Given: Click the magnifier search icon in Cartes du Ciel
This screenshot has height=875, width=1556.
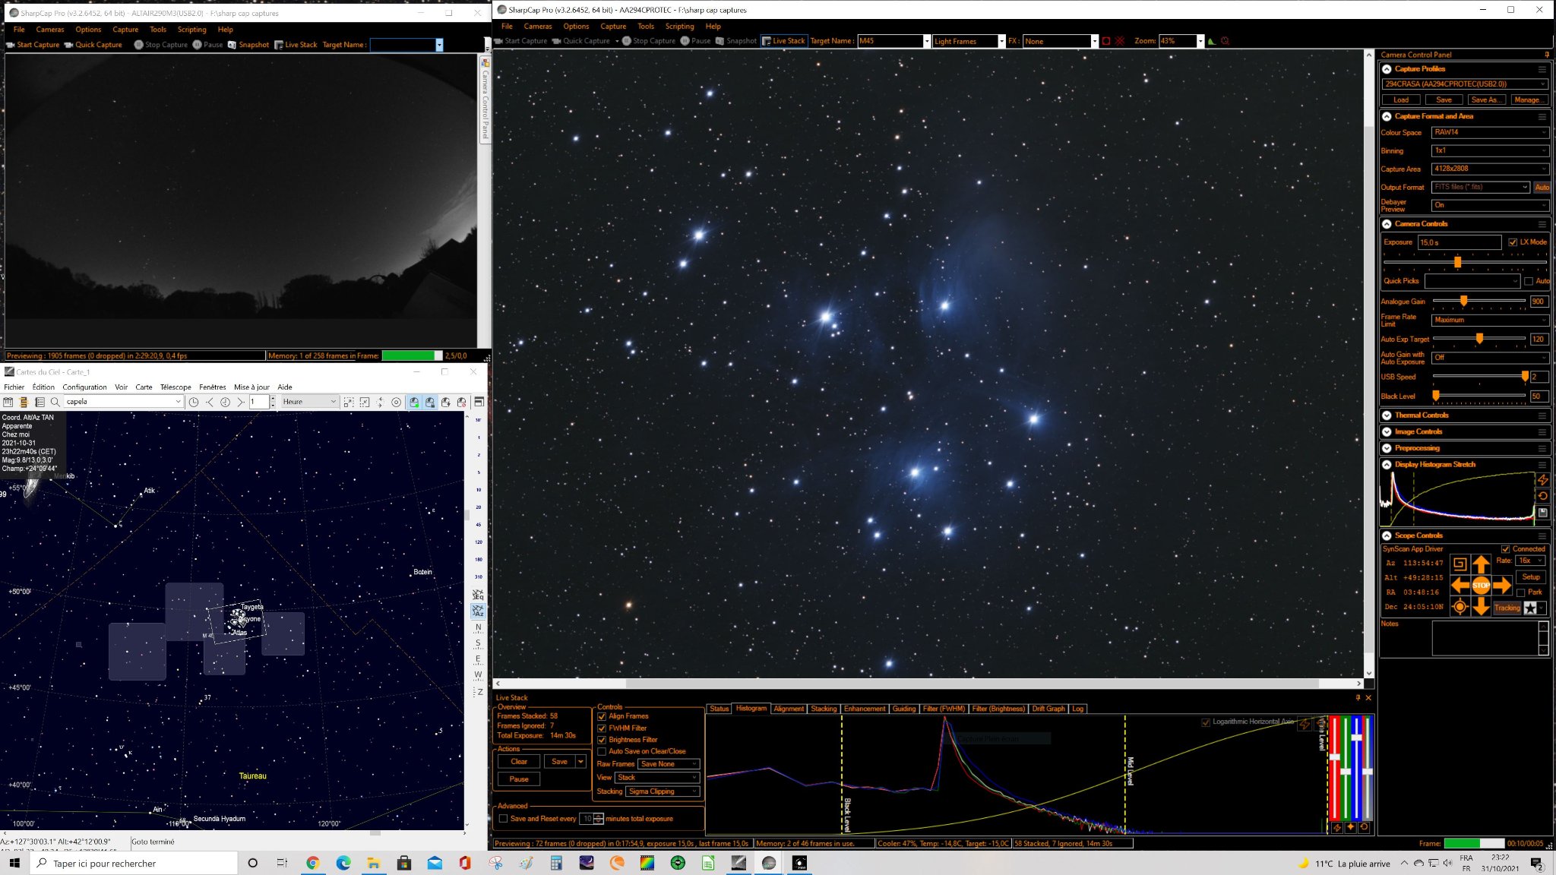Looking at the screenshot, I should pos(55,402).
